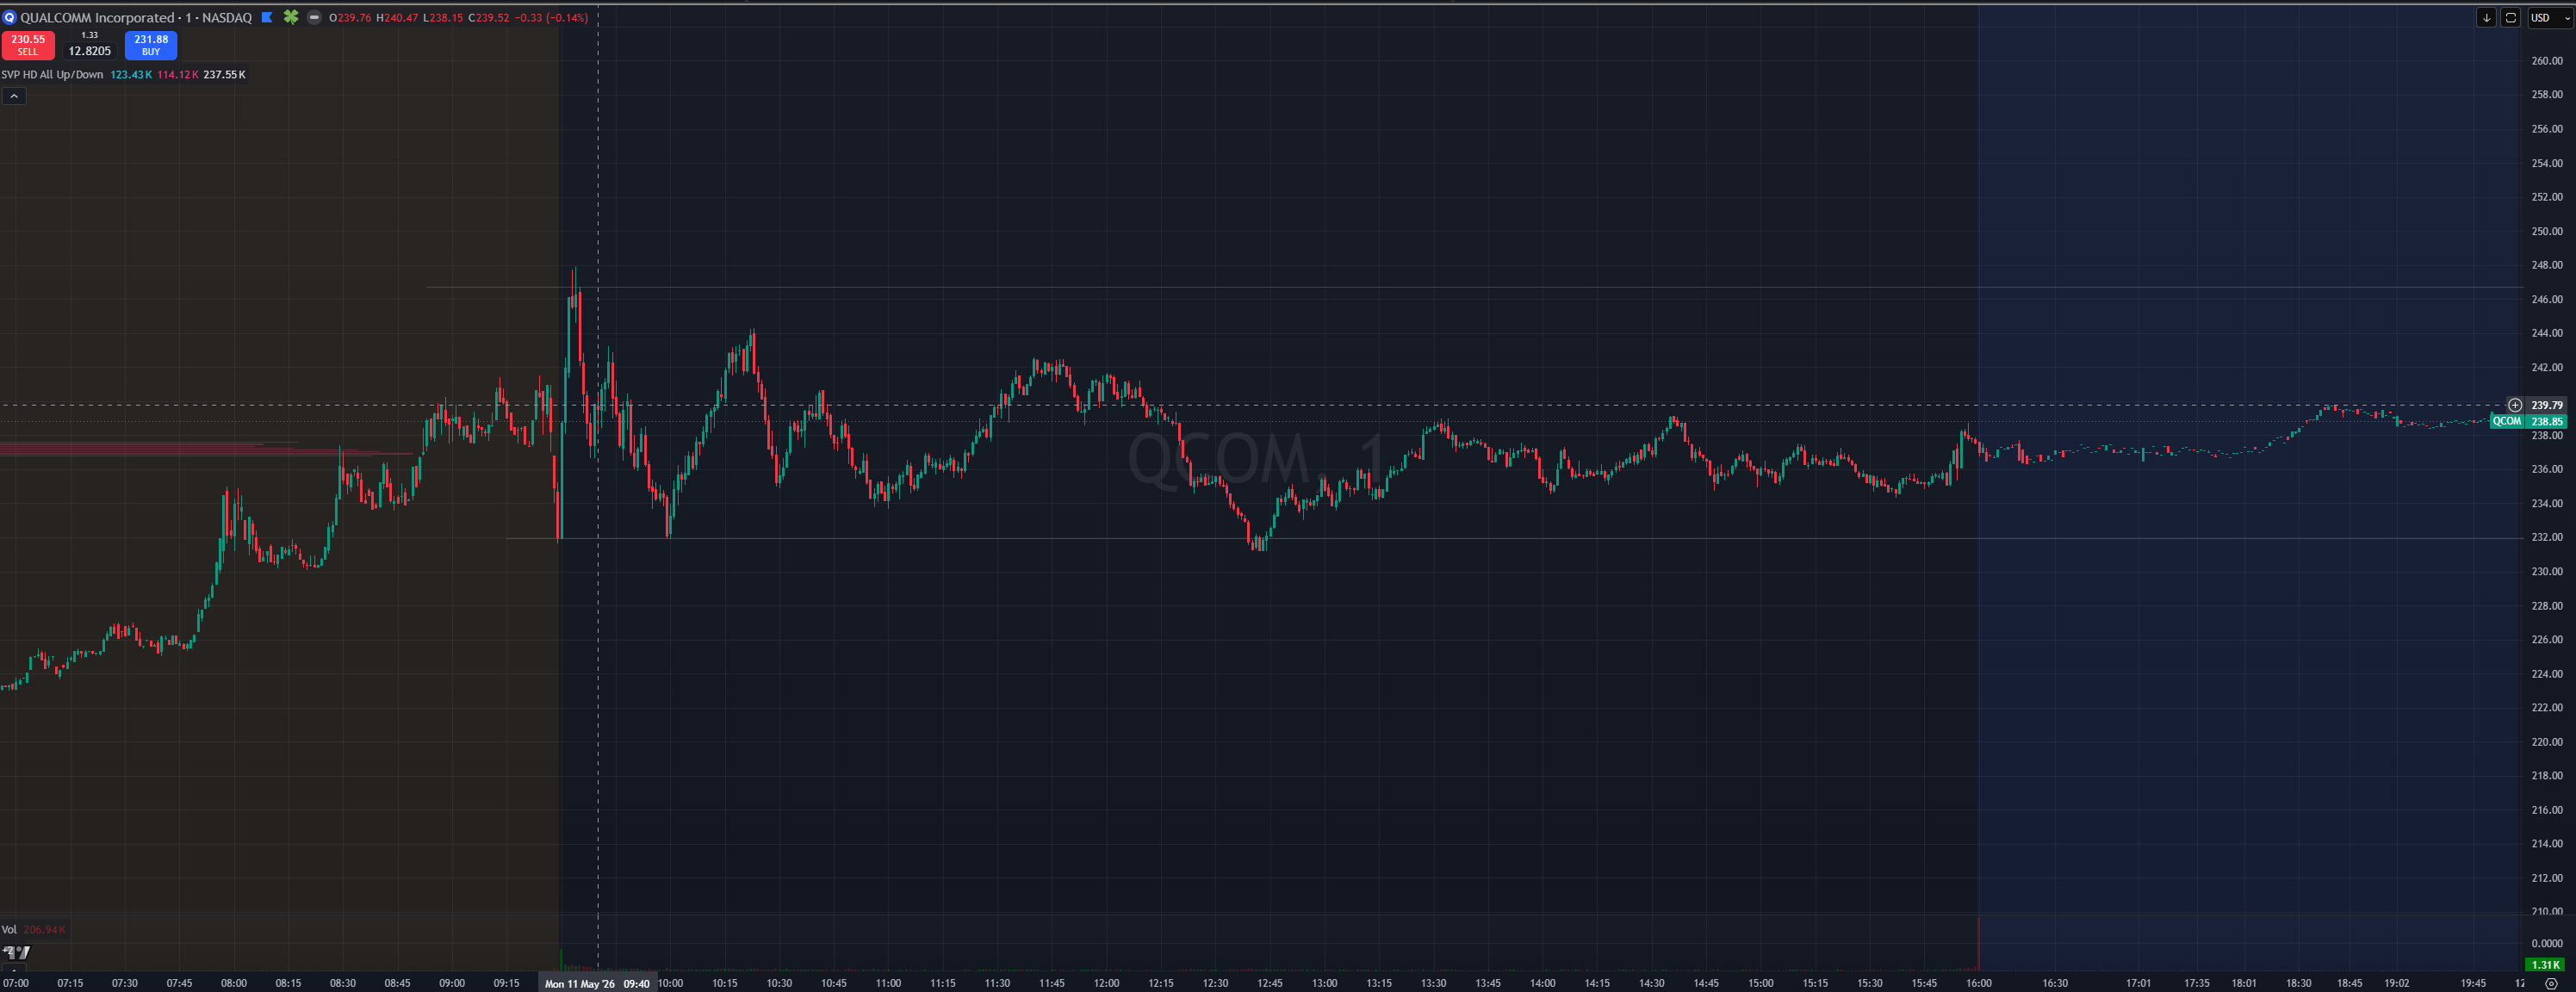
Task: Click the Qualcomm symbol logo icon
Action: (10, 17)
